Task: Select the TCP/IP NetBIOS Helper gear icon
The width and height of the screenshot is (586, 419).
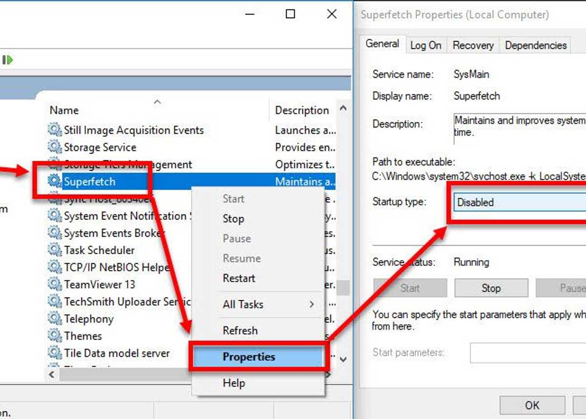Action: pos(55,267)
